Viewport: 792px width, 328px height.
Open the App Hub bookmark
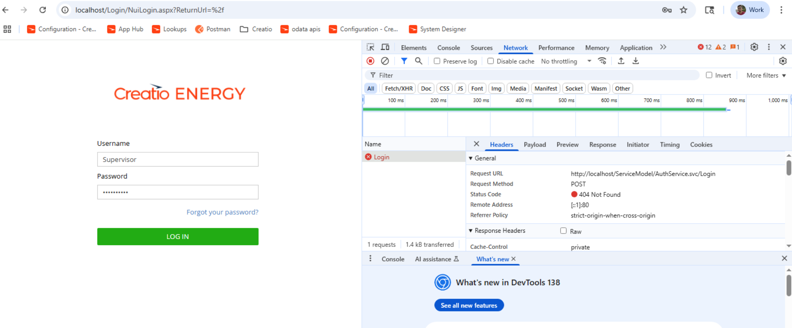pos(125,29)
